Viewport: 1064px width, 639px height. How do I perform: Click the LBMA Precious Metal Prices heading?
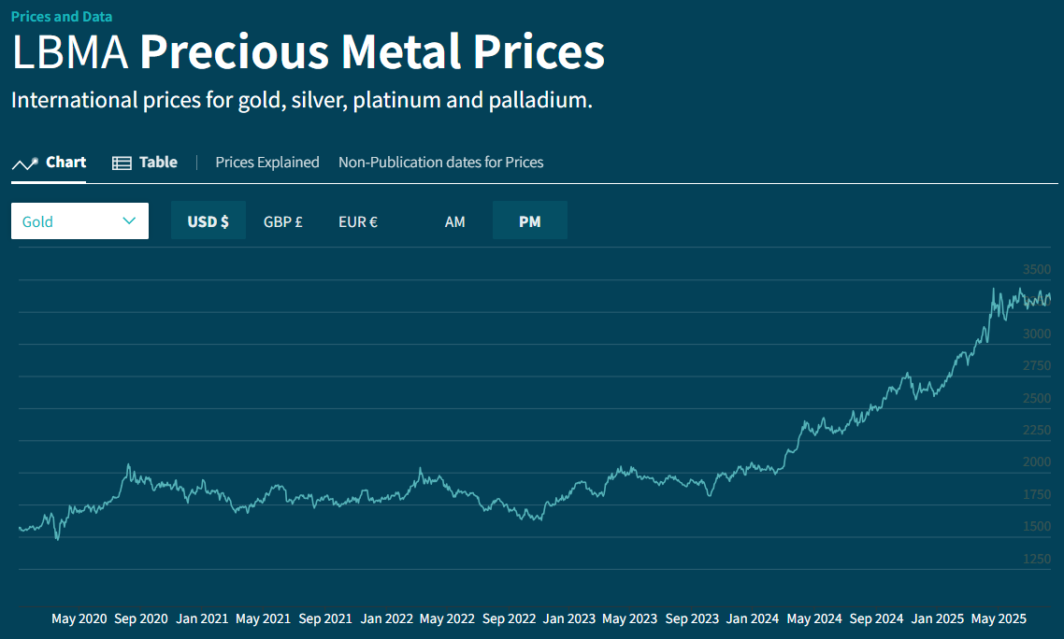coord(309,53)
